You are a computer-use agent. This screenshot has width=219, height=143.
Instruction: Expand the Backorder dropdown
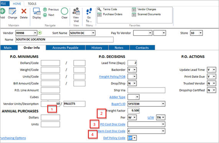(x=134, y=69)
